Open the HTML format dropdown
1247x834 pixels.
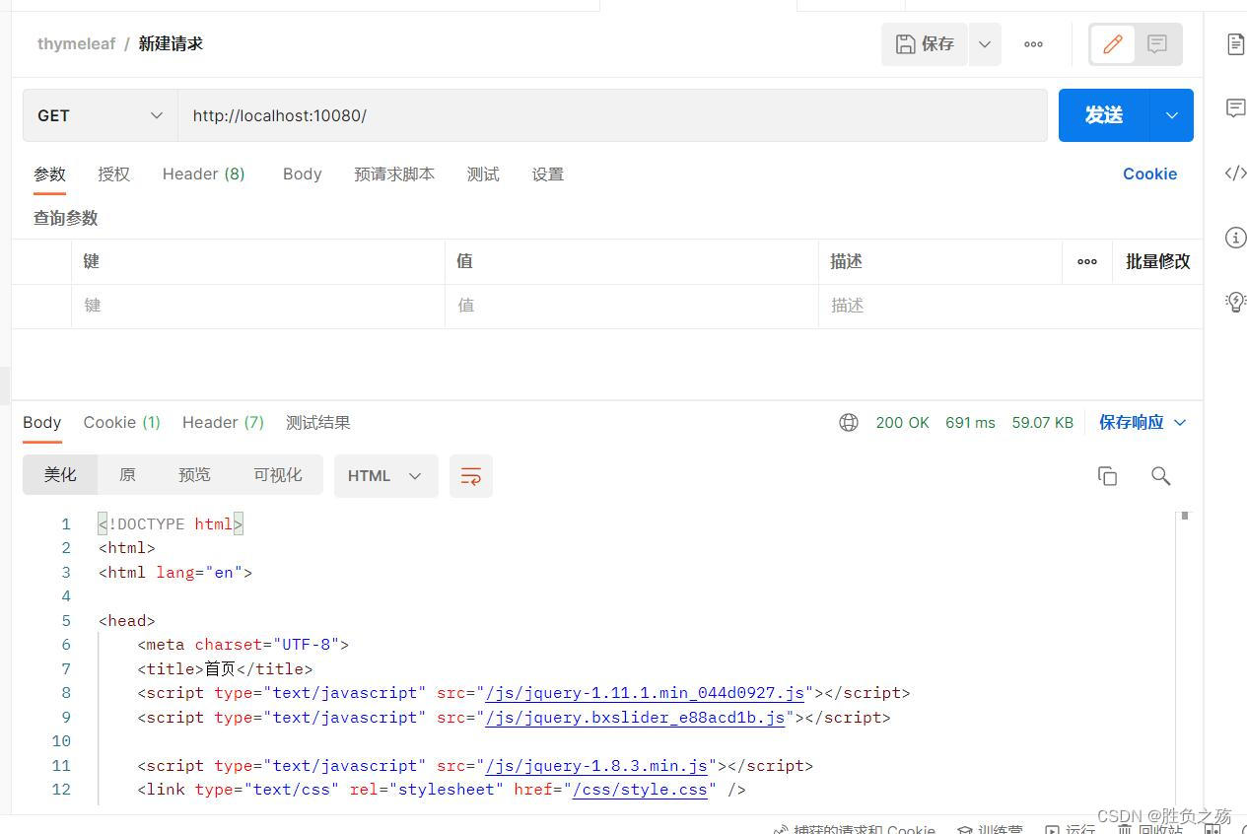(x=385, y=476)
